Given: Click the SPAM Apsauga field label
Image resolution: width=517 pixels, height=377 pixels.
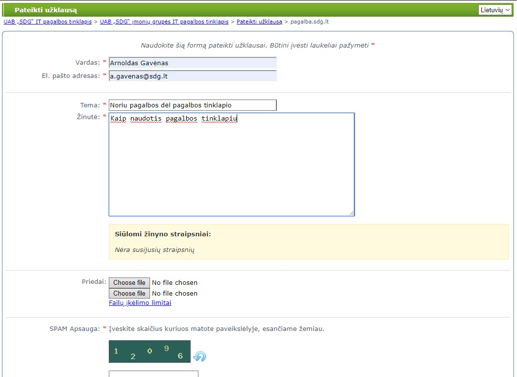Looking at the screenshot, I should pyautogui.click(x=74, y=328).
